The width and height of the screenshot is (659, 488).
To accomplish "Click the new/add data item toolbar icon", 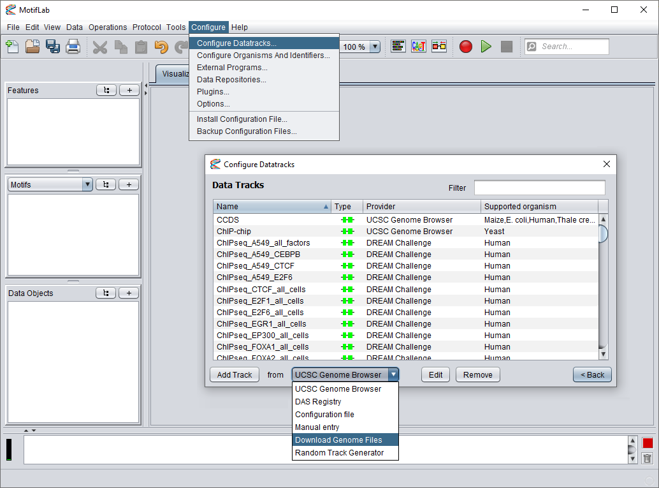I will click(x=12, y=47).
